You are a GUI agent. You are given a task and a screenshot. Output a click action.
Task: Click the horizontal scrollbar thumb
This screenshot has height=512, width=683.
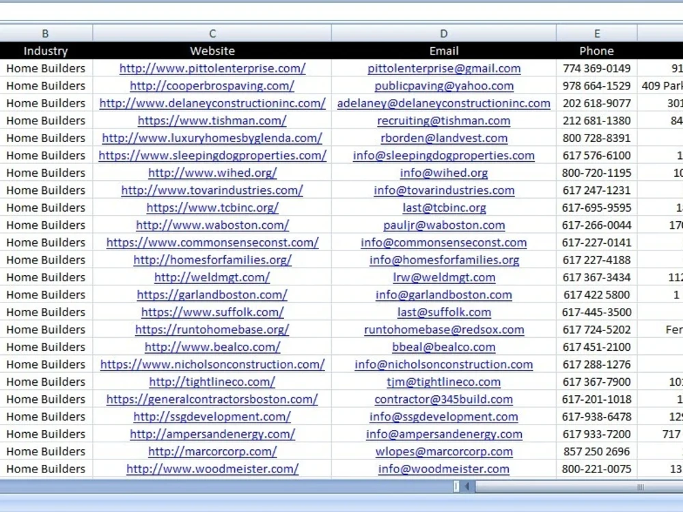click(x=579, y=487)
